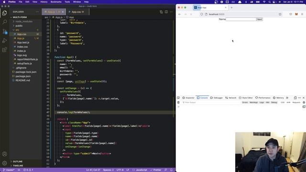Open index.js in the explorer
The image size is (306, 172).
[21, 51]
